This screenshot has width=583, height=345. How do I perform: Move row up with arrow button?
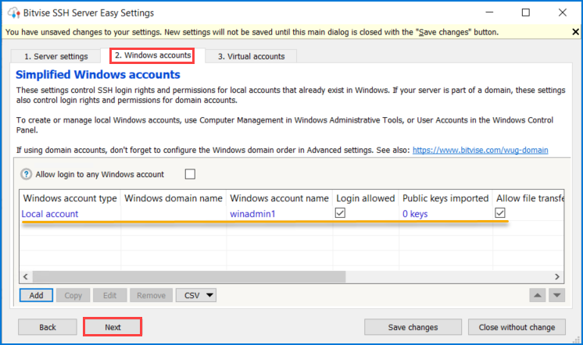pyautogui.click(x=537, y=295)
